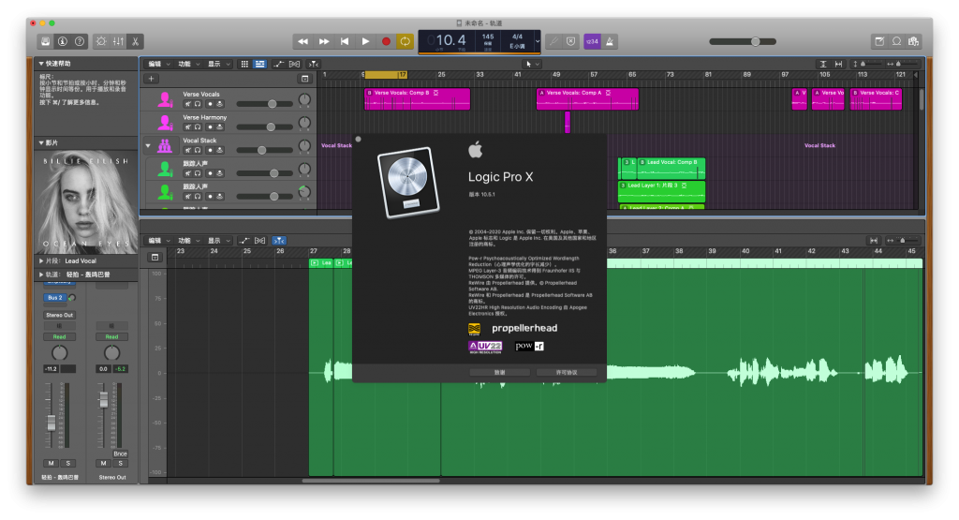The width and height of the screenshot is (959, 520).
Task: Open the Editors scissors button
Action: click(x=135, y=41)
